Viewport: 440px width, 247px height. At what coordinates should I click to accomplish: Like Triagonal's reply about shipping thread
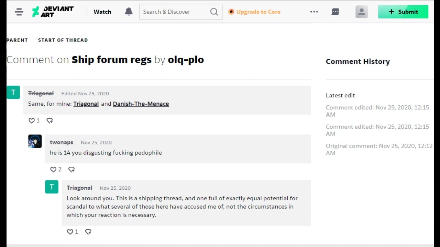tap(70, 232)
